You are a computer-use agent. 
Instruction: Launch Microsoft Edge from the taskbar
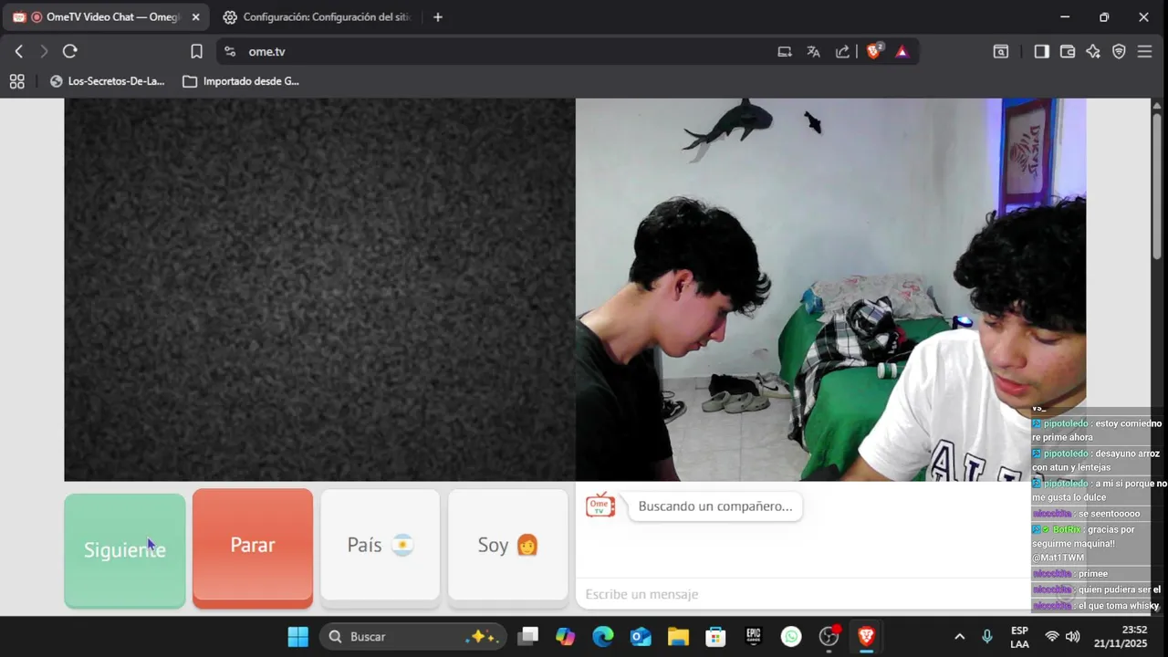603,637
